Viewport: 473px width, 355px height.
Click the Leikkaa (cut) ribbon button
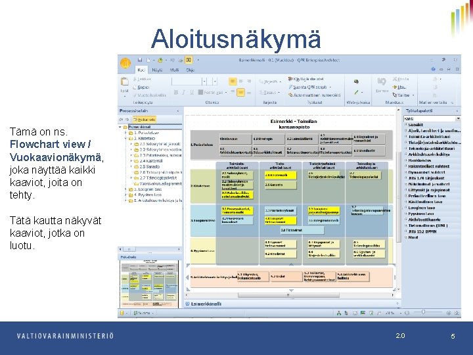click(x=142, y=79)
